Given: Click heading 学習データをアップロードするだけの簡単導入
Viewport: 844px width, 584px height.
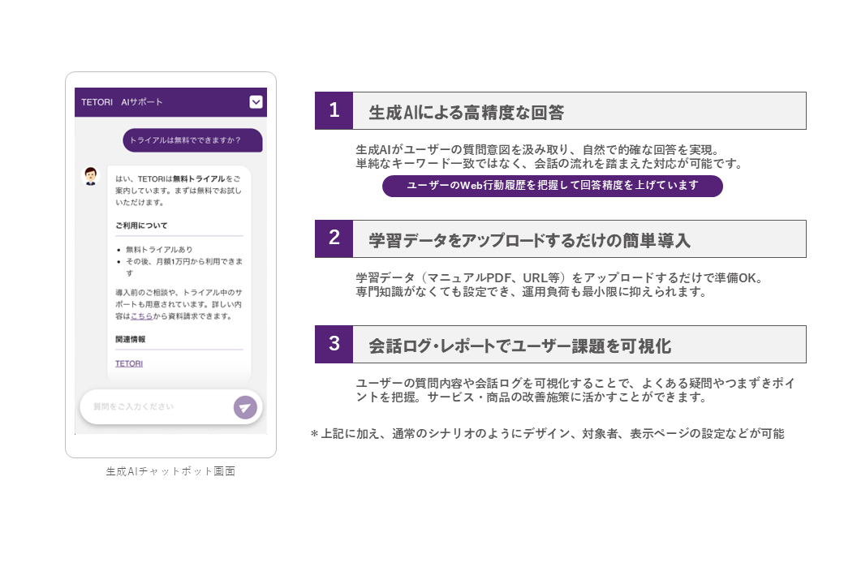Looking at the screenshot, I should click(529, 240).
